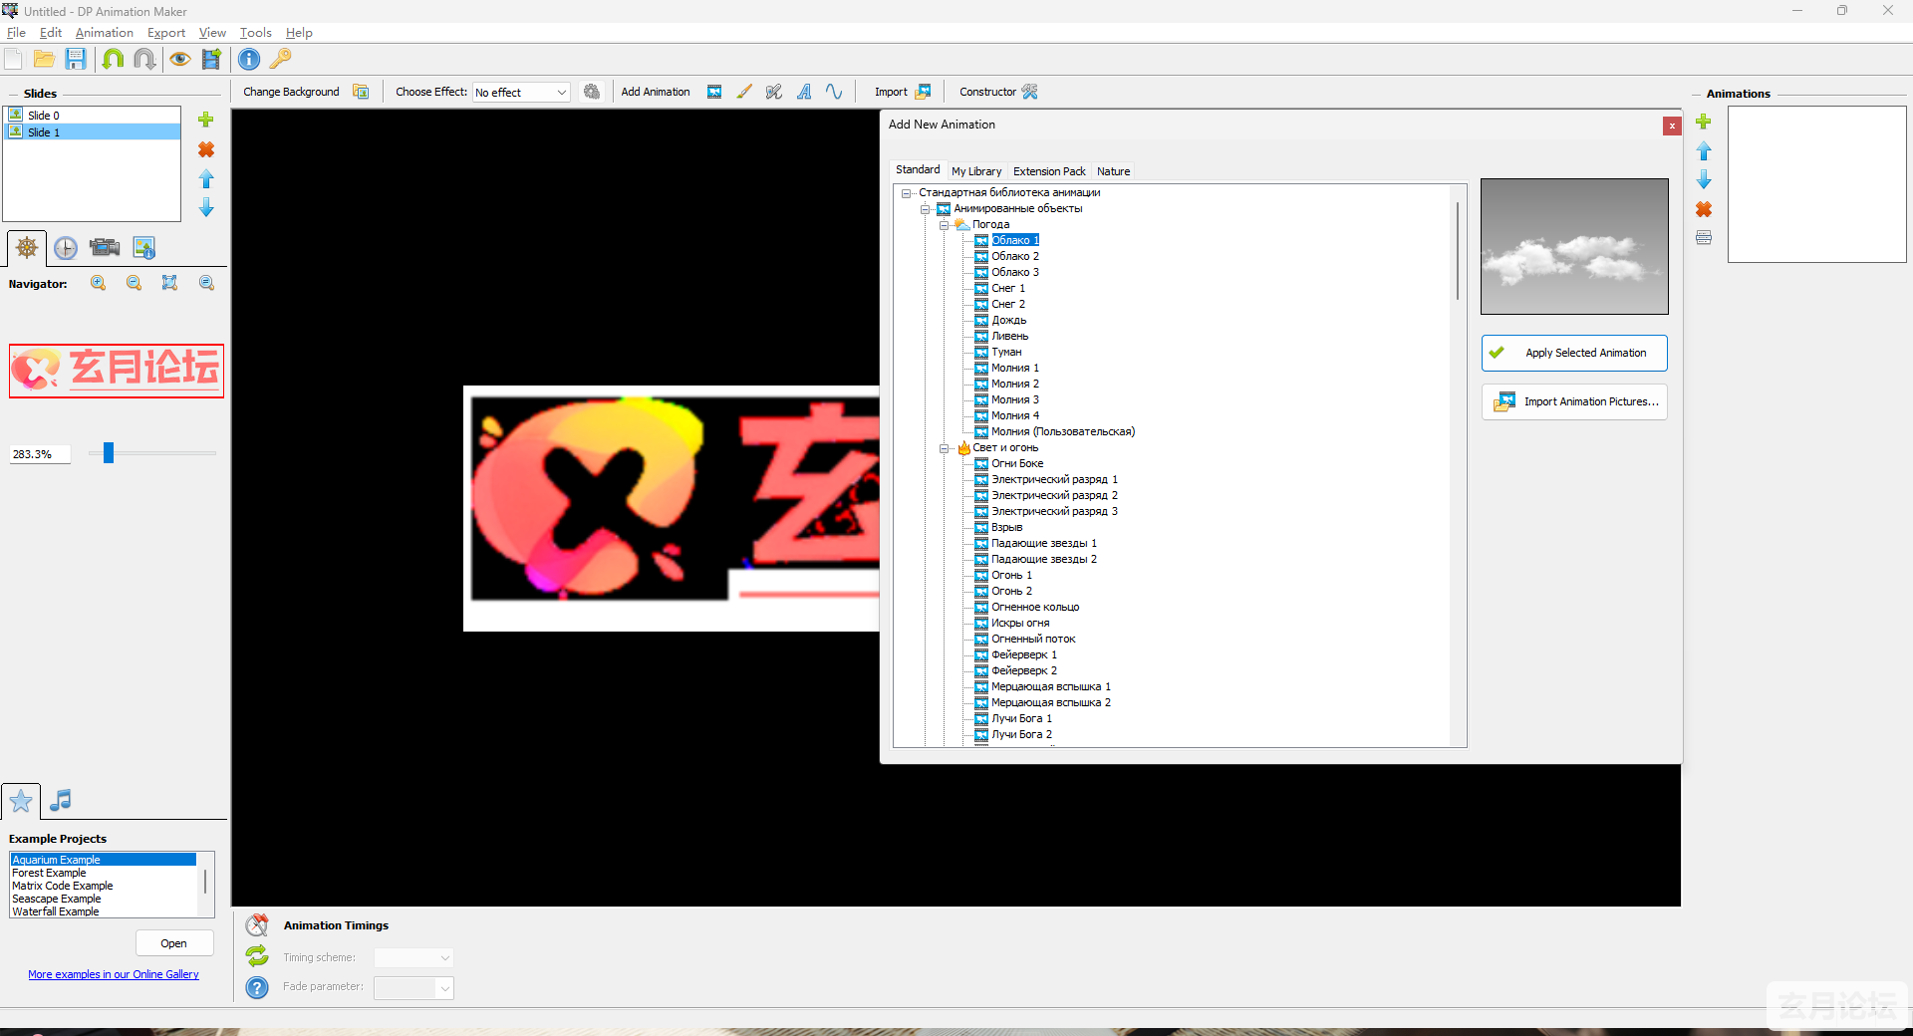The height and width of the screenshot is (1036, 1913).
Task: Open effect settings gear icon
Action: 592,92
